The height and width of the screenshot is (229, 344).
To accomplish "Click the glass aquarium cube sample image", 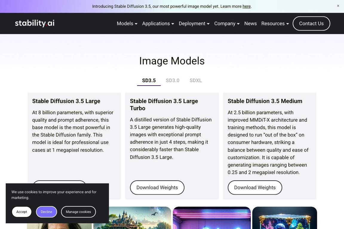I will click(285, 218).
